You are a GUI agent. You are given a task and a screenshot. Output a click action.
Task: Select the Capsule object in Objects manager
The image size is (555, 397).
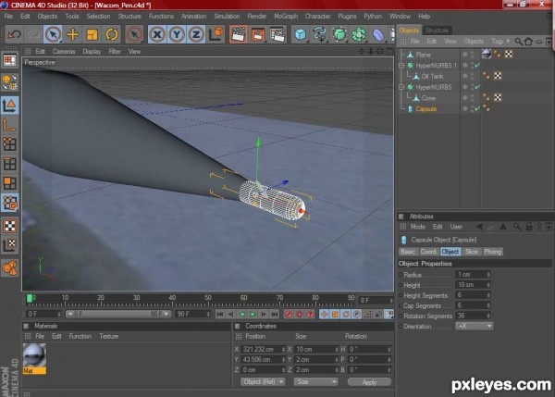point(425,109)
